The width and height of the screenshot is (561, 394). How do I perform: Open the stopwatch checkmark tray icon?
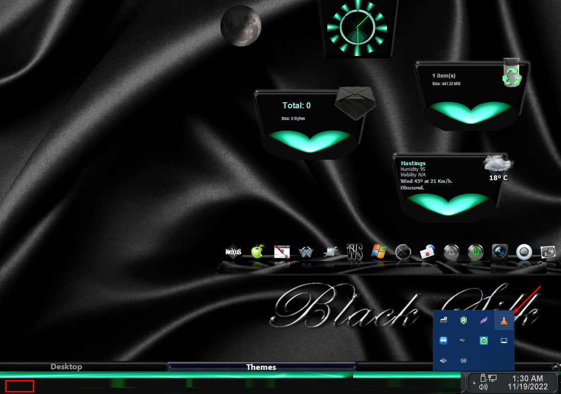coord(483,341)
